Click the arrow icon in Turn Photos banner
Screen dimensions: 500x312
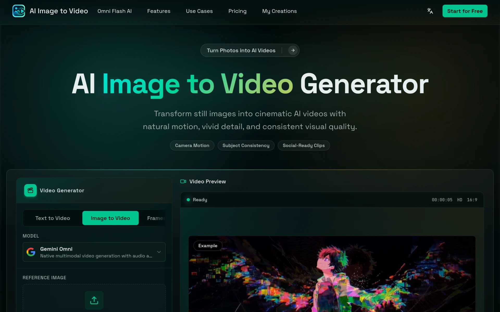(x=293, y=50)
